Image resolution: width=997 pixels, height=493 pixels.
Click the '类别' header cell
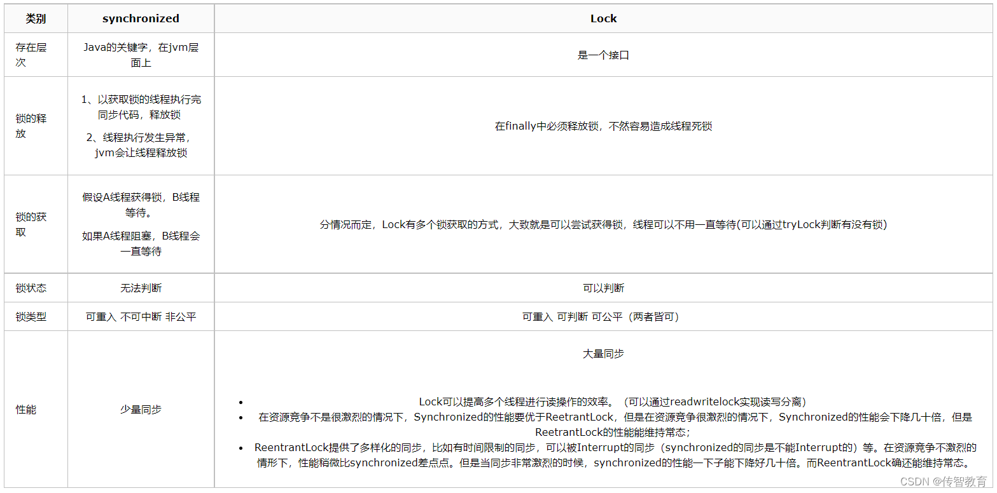click(x=36, y=18)
